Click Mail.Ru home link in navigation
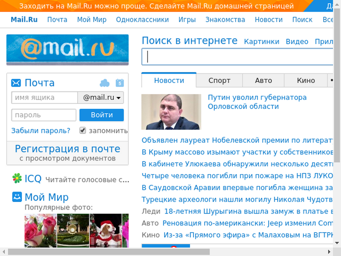 click(24, 20)
